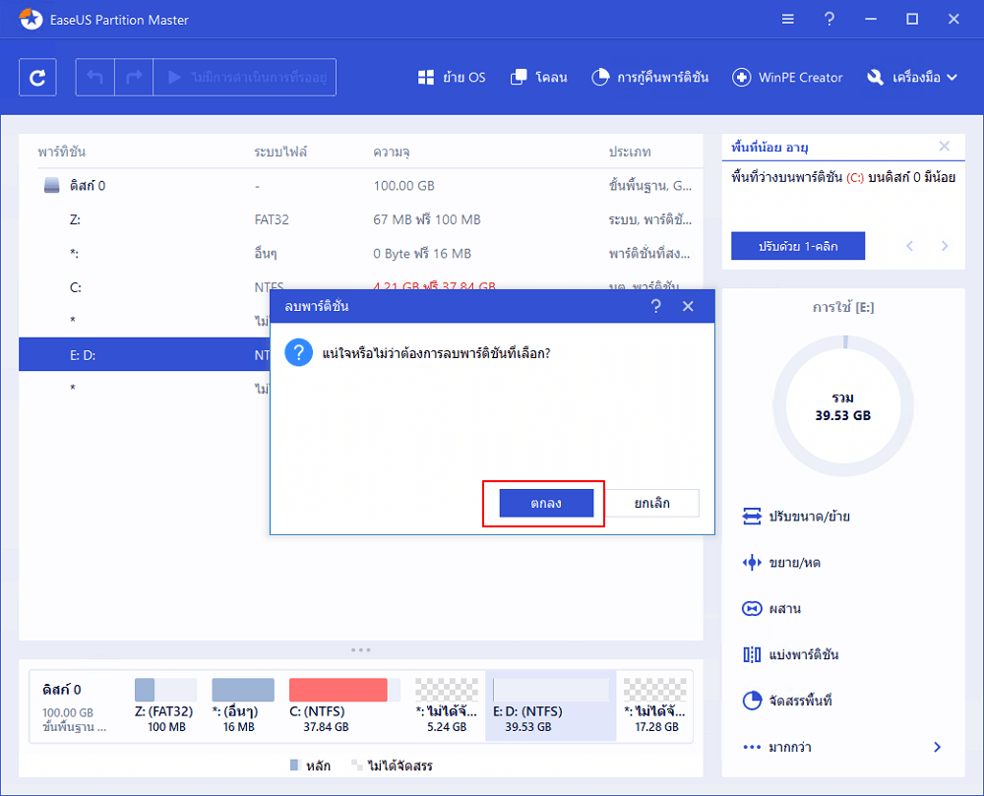Launch WinPE Creator
The image size is (984, 796).
(x=787, y=77)
